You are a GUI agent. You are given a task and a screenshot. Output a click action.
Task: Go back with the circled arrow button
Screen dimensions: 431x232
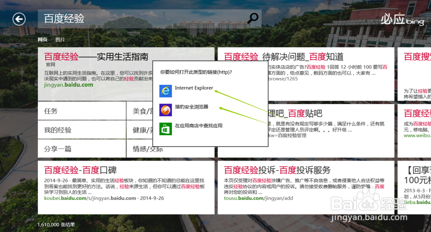[x=19, y=19]
